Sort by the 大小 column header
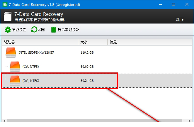 coord(93,42)
